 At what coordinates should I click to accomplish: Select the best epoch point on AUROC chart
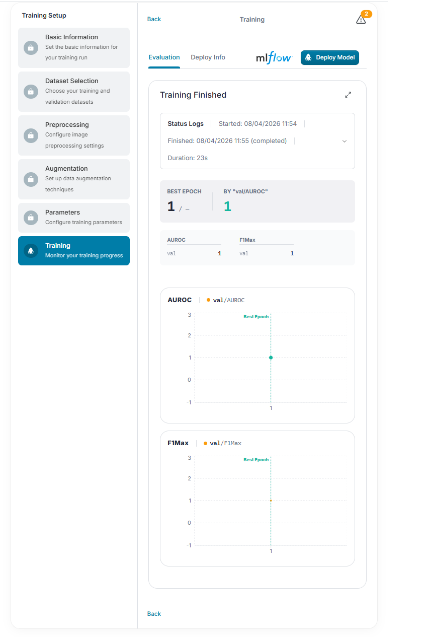coord(271,358)
